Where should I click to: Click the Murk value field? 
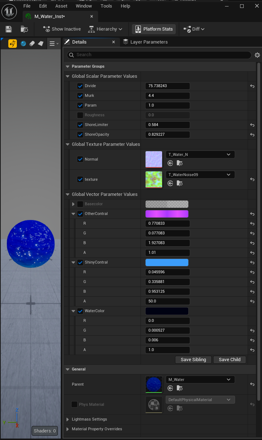coord(167,96)
